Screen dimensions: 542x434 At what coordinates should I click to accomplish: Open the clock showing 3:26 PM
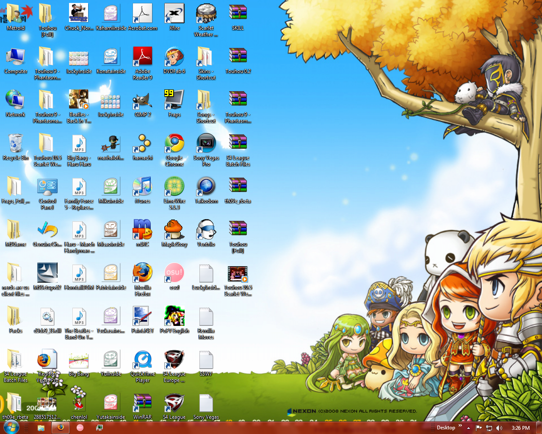pyautogui.click(x=520, y=428)
